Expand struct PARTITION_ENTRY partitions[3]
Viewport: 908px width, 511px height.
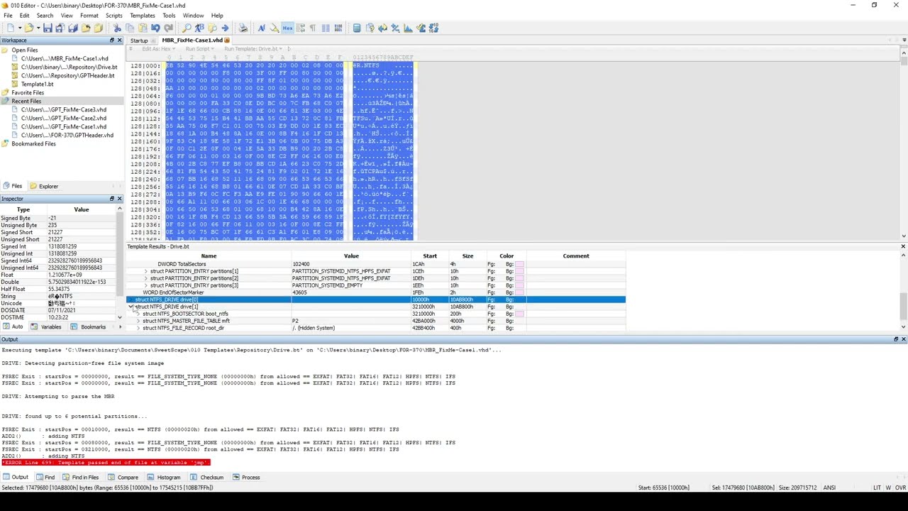tap(146, 285)
